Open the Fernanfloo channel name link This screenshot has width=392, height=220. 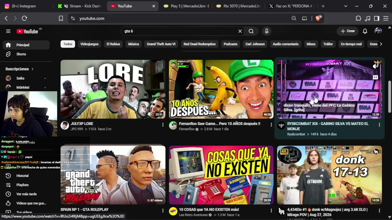[x=187, y=129]
